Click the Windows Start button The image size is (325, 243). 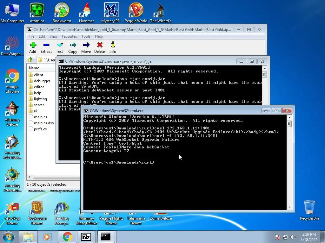[8, 237]
